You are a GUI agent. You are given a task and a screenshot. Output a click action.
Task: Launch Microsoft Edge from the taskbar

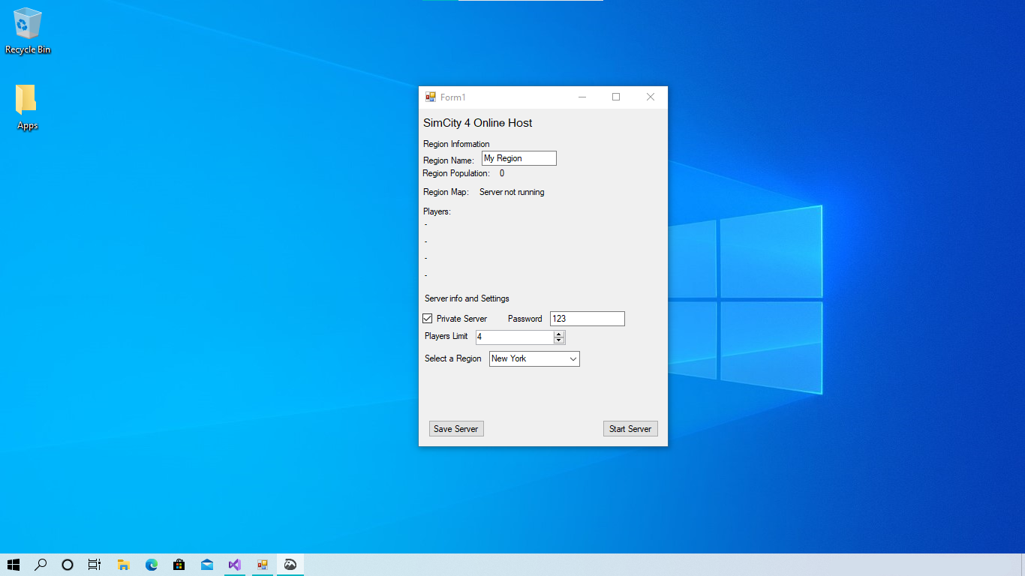pyautogui.click(x=152, y=565)
